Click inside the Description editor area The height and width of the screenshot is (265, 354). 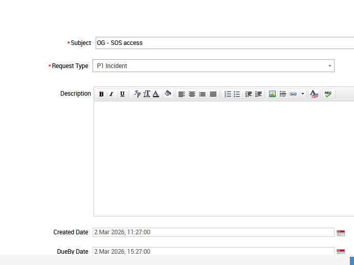(224, 159)
